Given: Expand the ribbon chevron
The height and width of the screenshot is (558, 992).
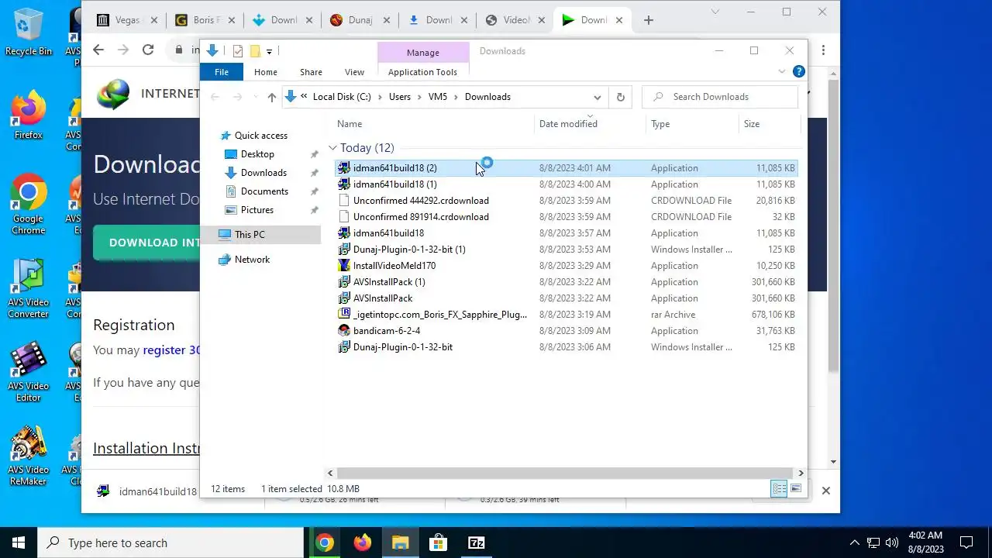Looking at the screenshot, I should click(782, 71).
